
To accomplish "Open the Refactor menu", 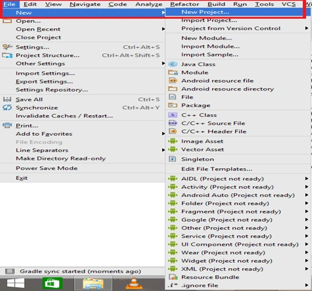I will point(185,4).
